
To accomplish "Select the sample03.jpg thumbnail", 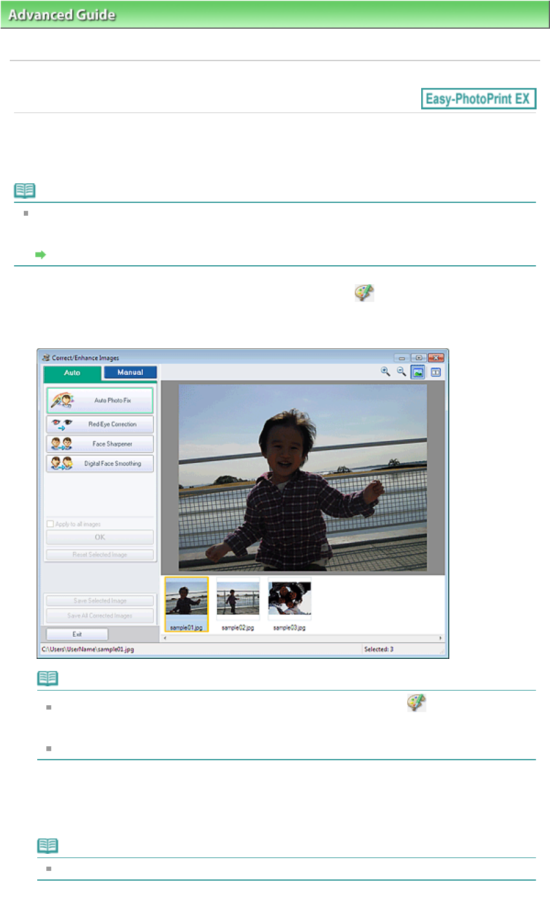I will (x=289, y=604).
